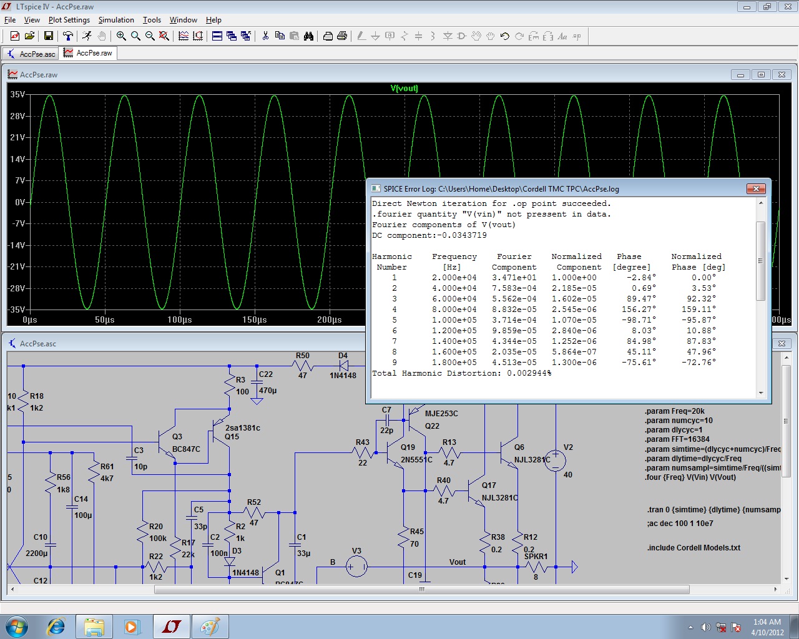Open the Window menu
799x639 pixels.
pos(183,20)
